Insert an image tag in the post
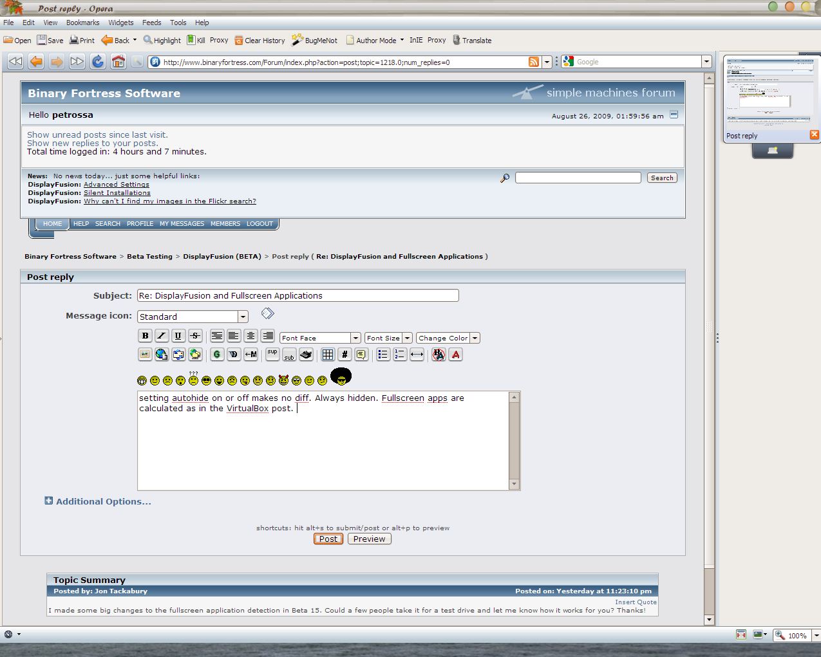 click(145, 354)
